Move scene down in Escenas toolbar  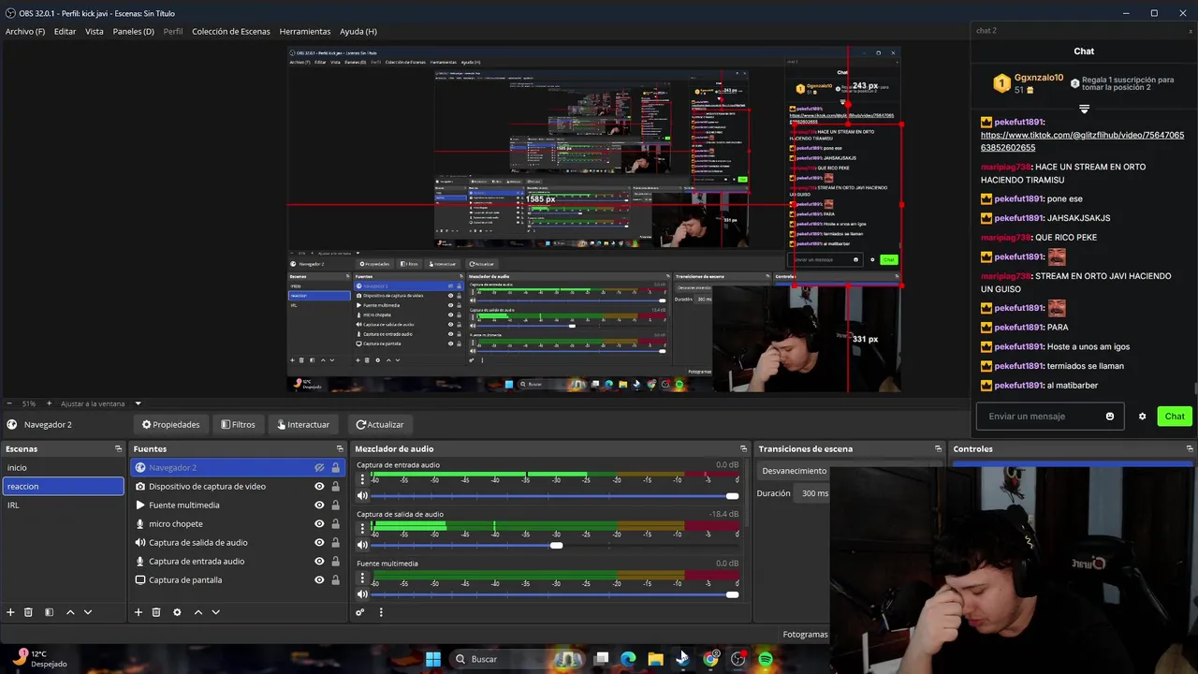point(88,612)
